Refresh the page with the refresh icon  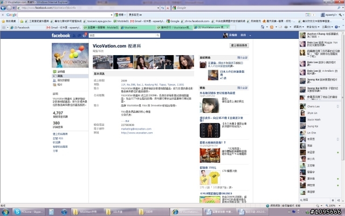point(163,8)
